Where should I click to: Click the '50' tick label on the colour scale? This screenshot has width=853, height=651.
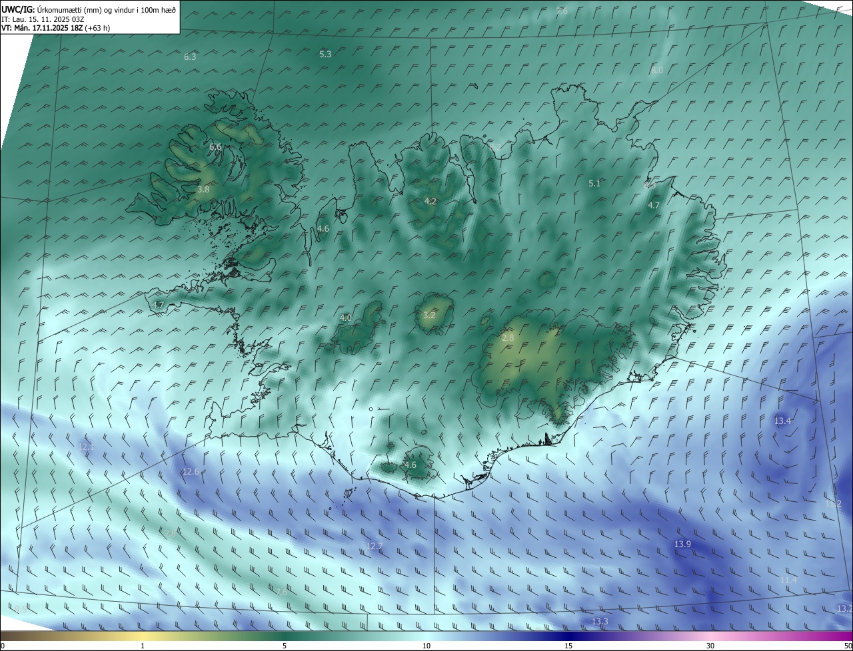click(848, 646)
